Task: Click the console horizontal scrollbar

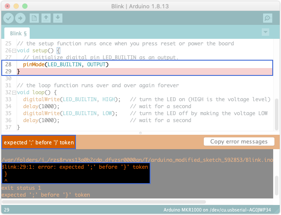Action: pos(104,202)
